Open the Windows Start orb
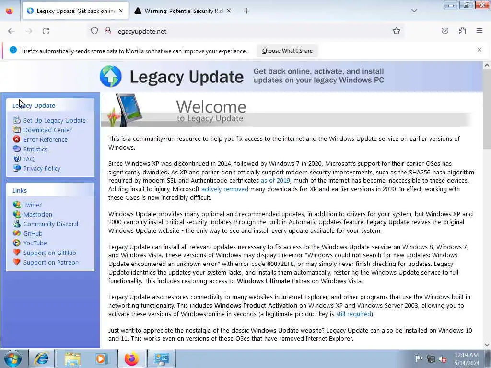 (x=13, y=358)
